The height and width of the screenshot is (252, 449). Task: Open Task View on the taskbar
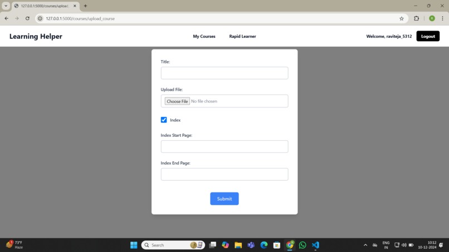pyautogui.click(x=212, y=245)
